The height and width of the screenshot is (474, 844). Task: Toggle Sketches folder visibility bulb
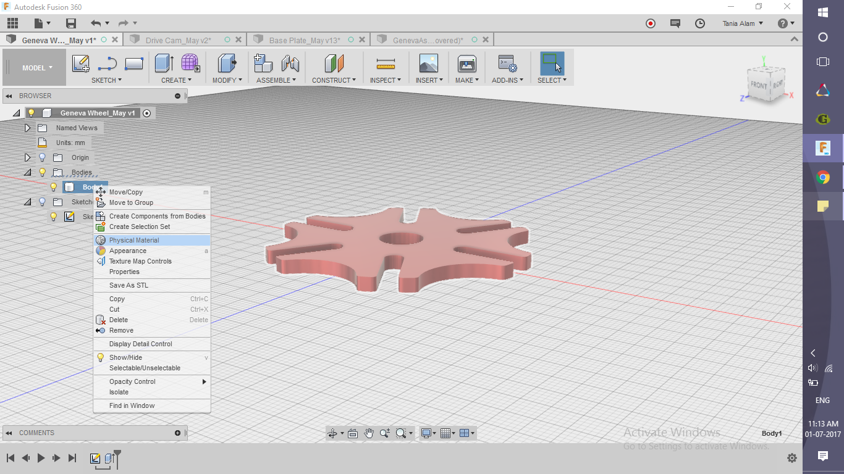tap(43, 202)
